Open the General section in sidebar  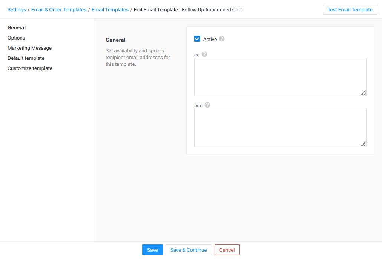(x=17, y=27)
